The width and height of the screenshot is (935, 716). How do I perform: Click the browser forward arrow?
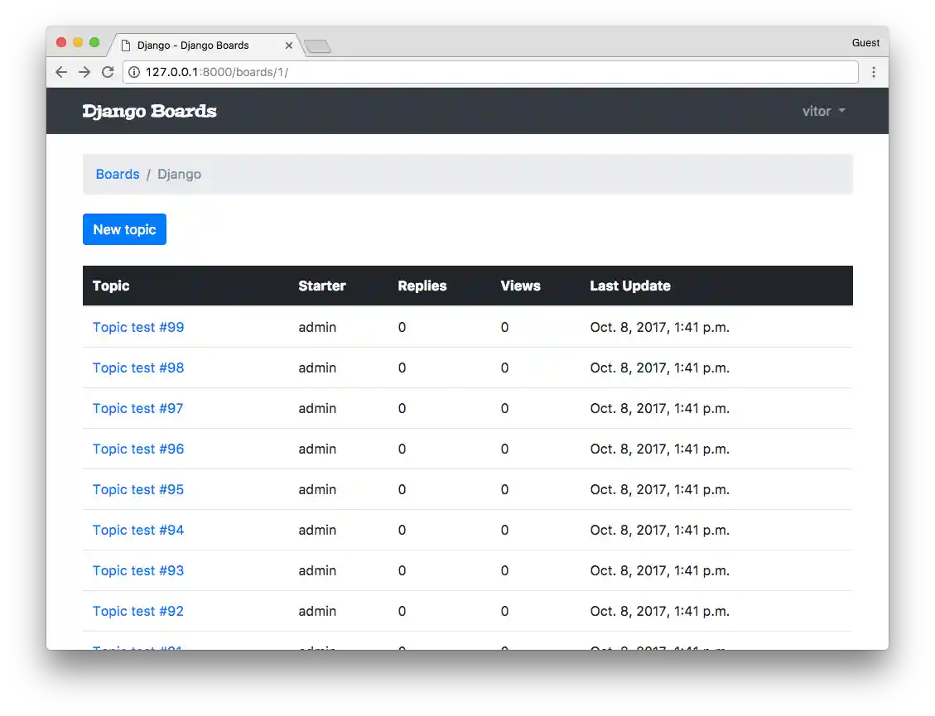[84, 72]
